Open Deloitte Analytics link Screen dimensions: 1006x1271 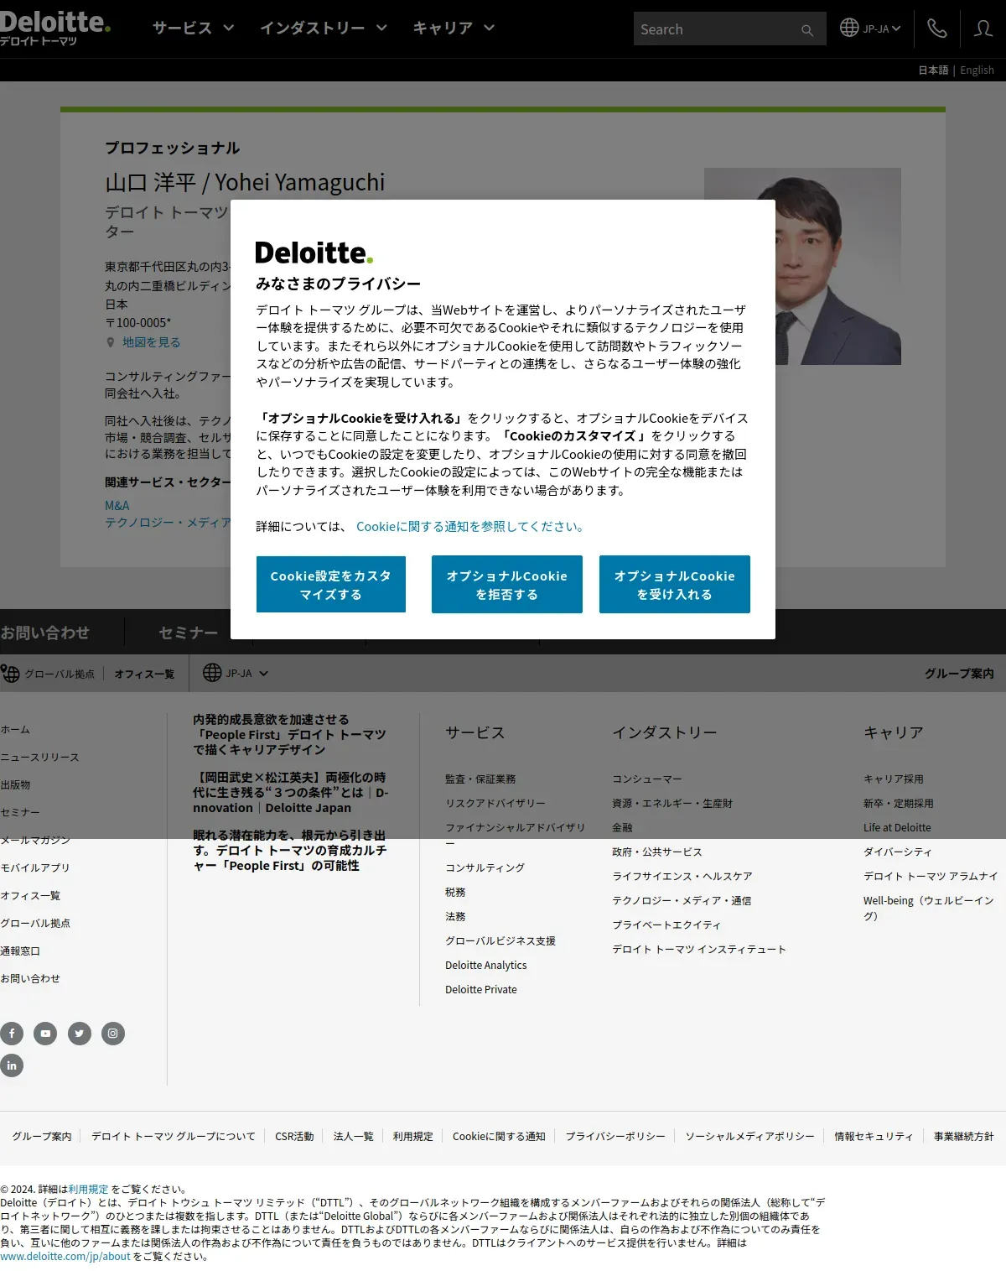pos(486,965)
